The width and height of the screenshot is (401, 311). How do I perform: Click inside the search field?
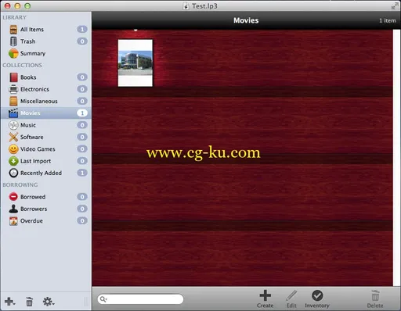coord(140,299)
